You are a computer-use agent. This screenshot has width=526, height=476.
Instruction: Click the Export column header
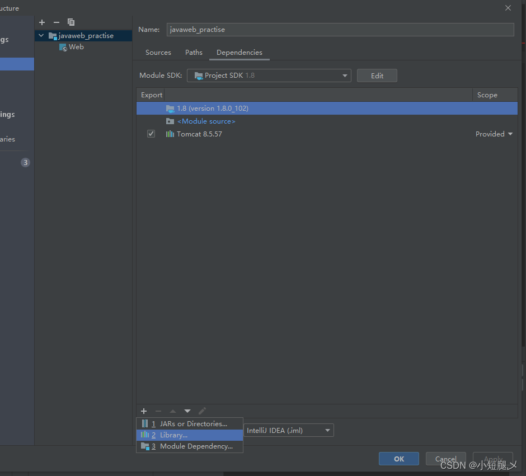tap(151, 95)
